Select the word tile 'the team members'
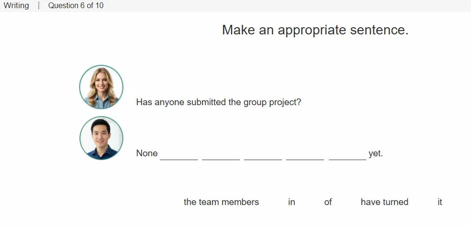The height and width of the screenshot is (227, 471). click(x=222, y=202)
